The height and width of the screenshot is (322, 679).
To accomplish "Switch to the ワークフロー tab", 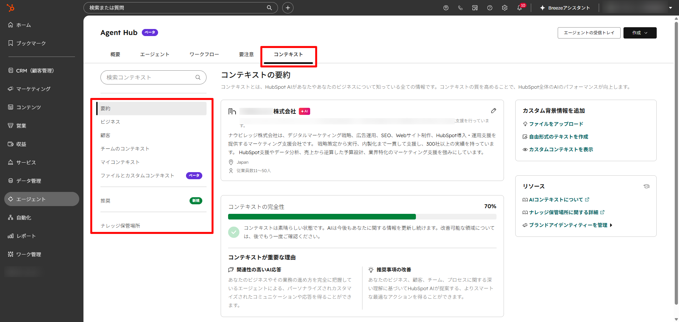I will pyautogui.click(x=204, y=54).
